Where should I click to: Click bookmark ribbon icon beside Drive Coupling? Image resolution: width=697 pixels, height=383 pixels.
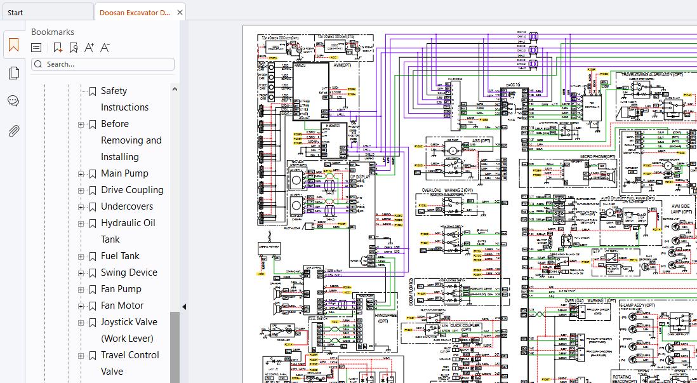tap(93, 191)
